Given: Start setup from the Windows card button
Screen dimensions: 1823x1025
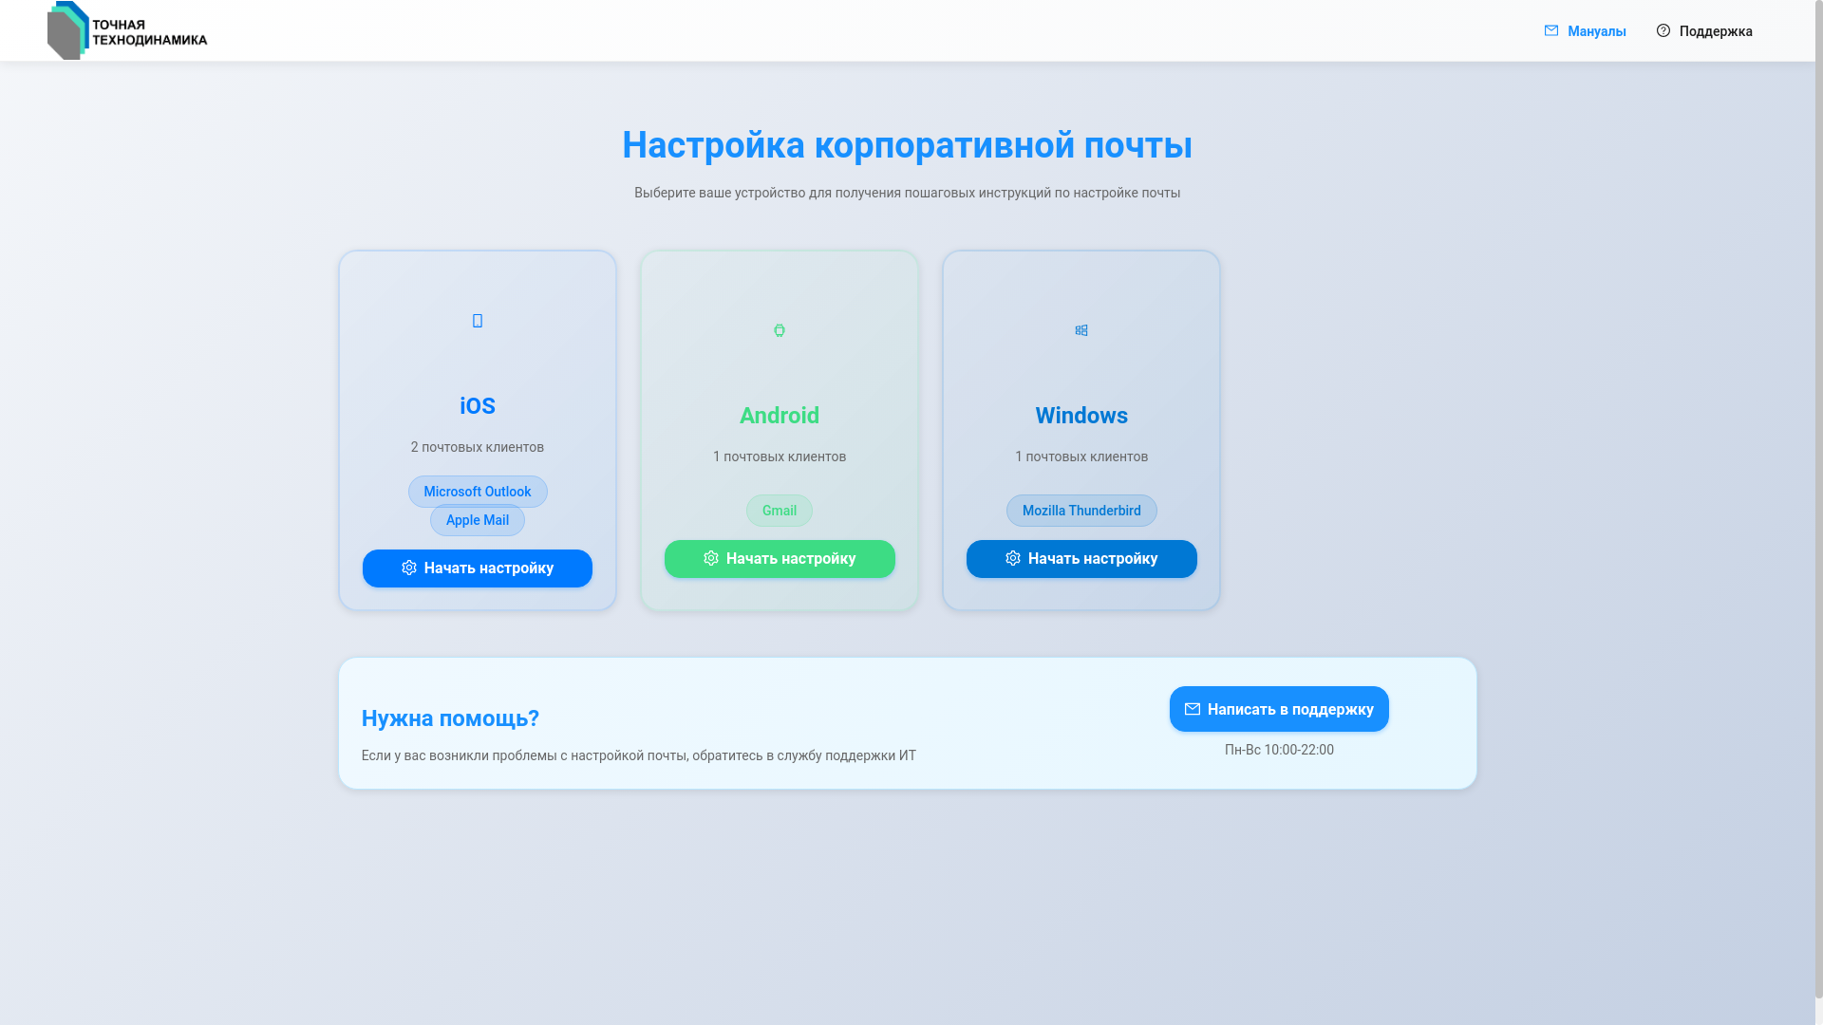Looking at the screenshot, I should point(1081,559).
